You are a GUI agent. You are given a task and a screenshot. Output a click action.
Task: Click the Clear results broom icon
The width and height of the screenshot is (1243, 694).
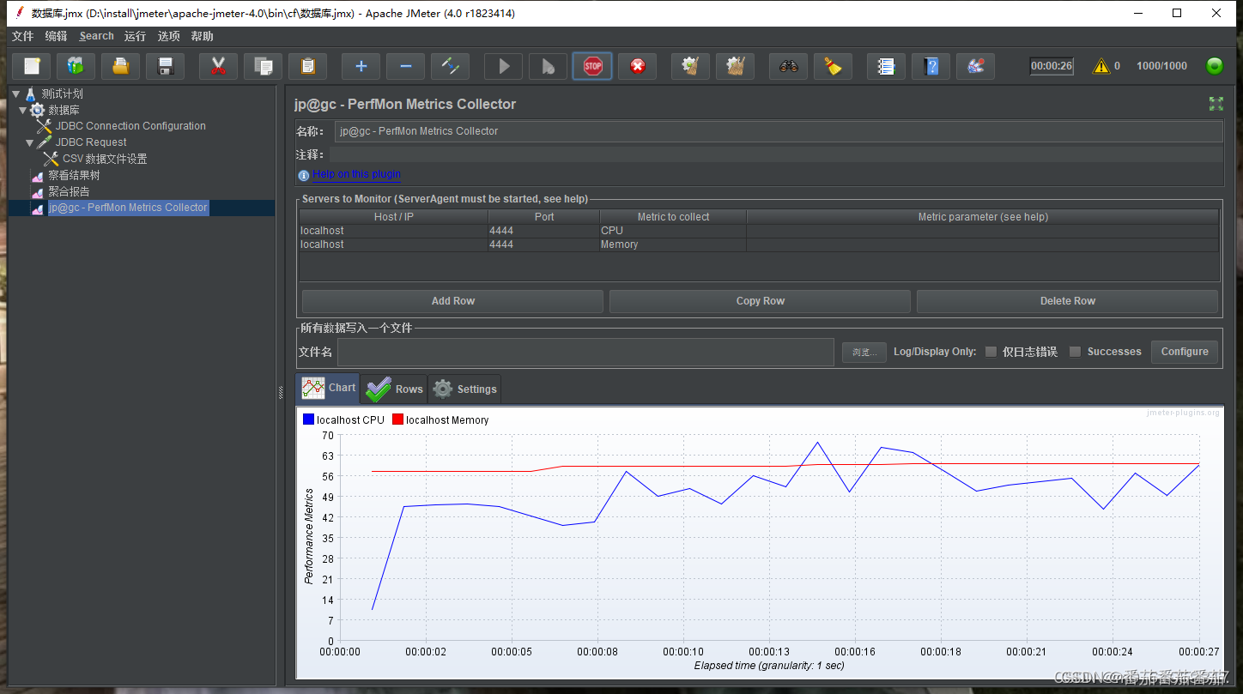coord(691,66)
